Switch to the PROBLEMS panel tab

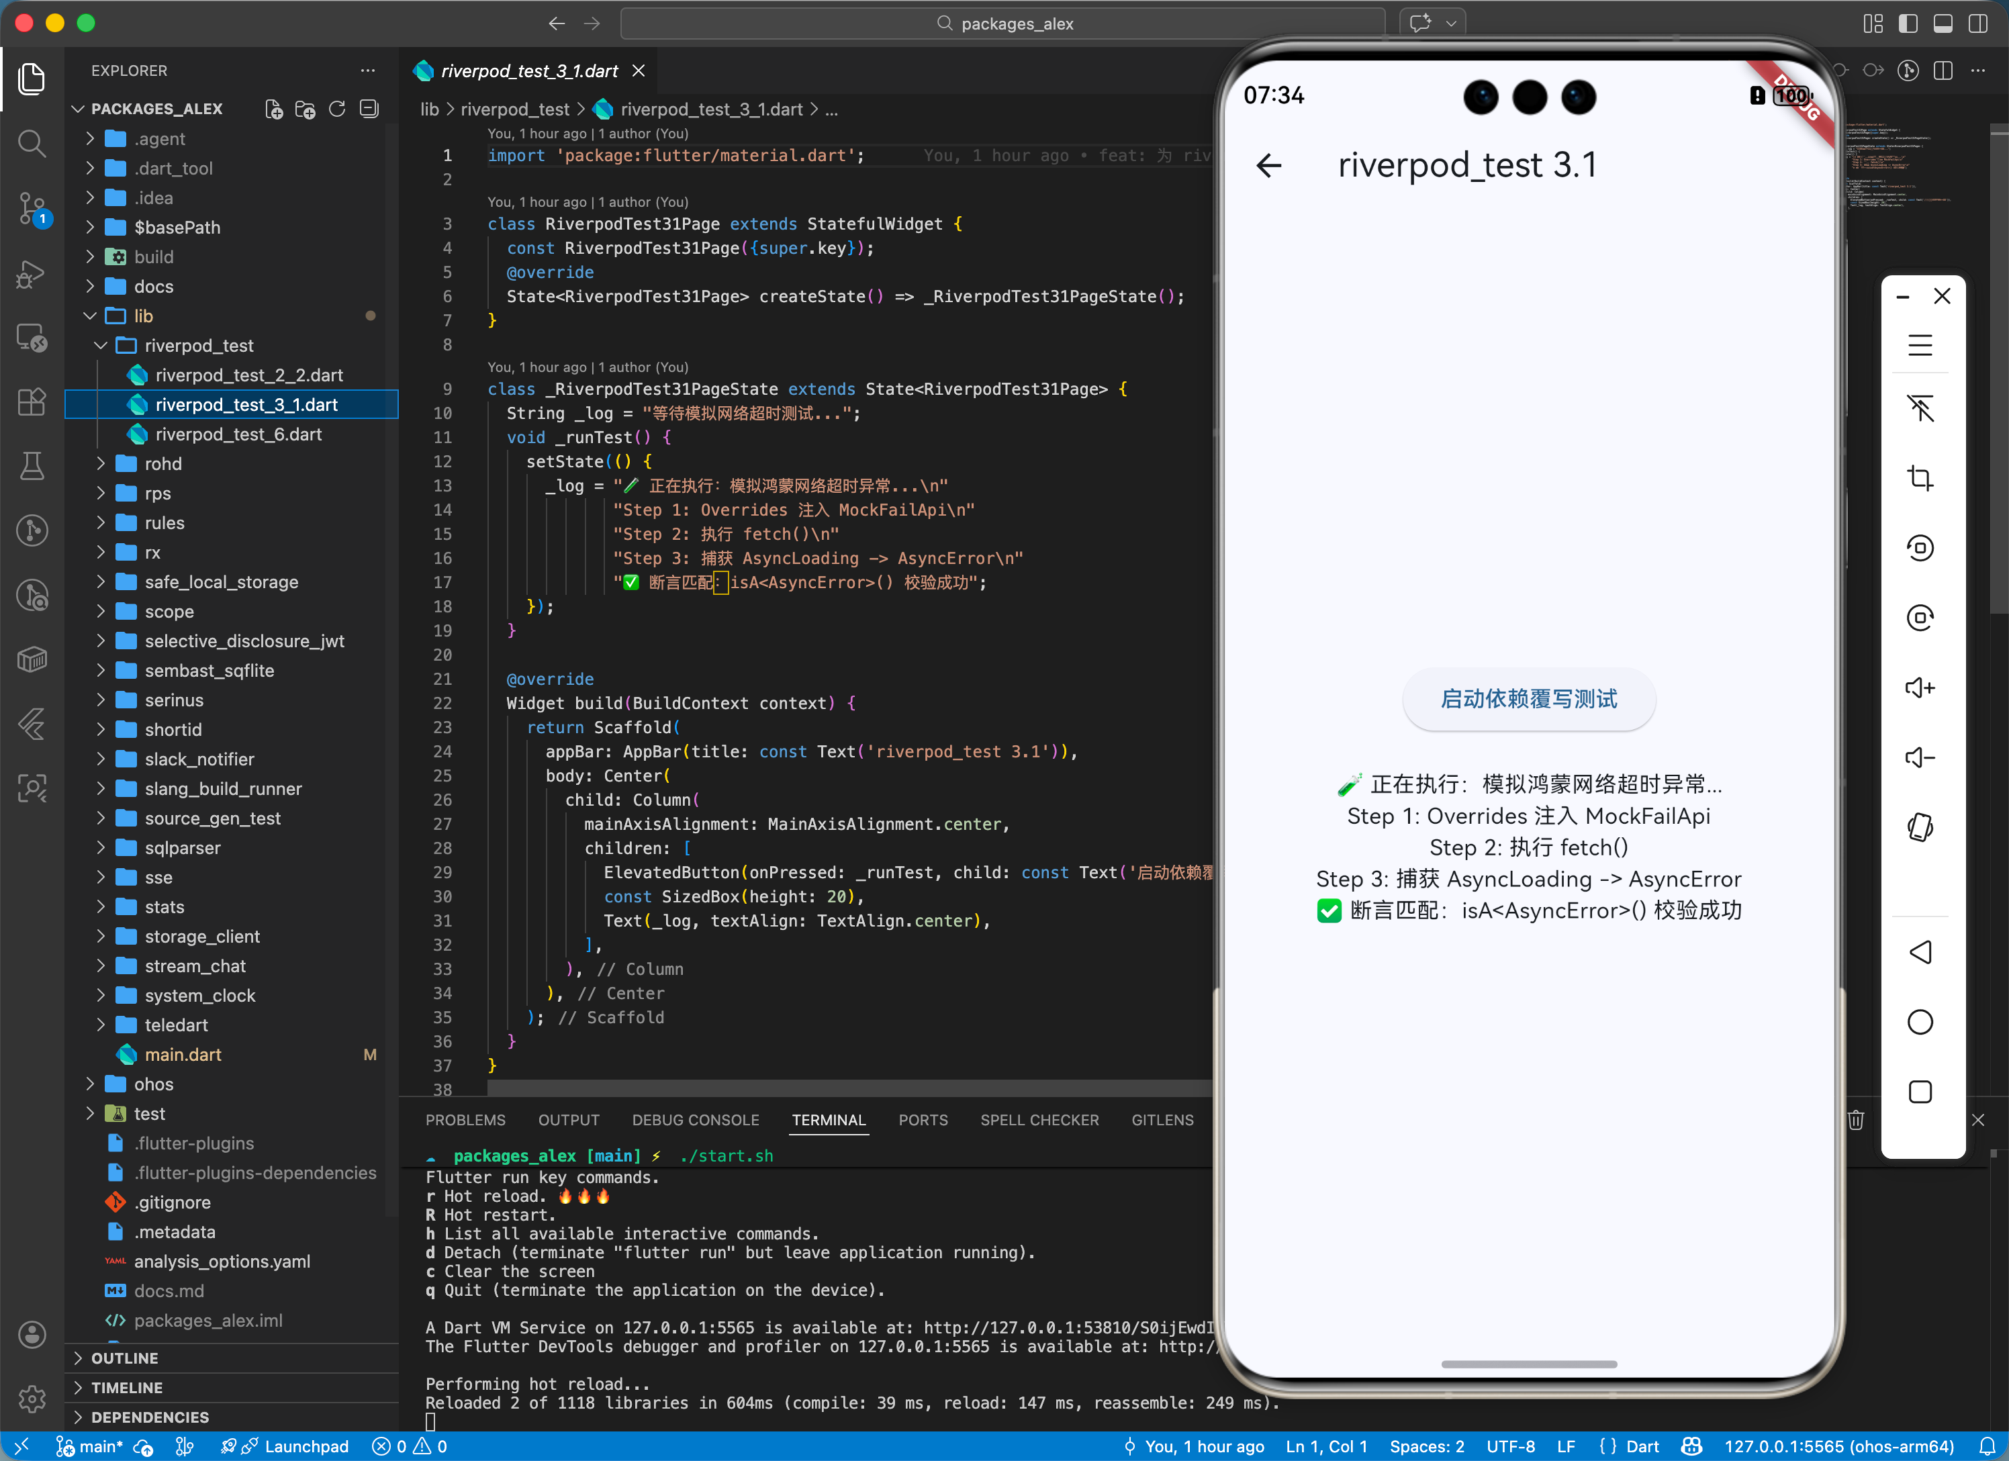465,1120
